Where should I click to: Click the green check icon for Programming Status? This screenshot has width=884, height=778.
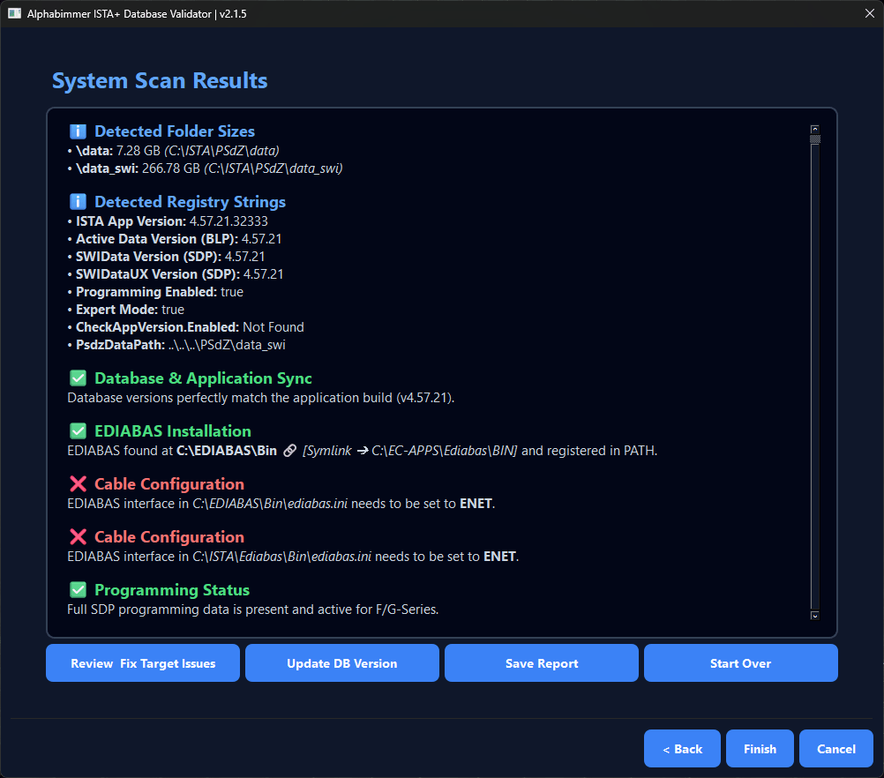[x=78, y=590]
